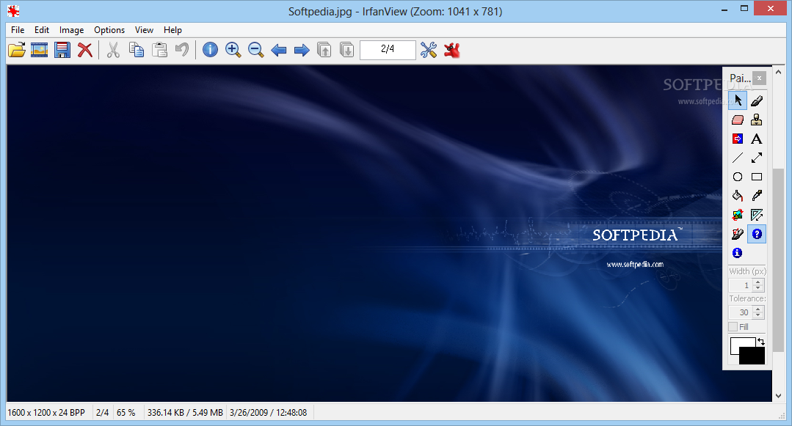
Task: Select the clone stamp tool
Action: point(757,120)
